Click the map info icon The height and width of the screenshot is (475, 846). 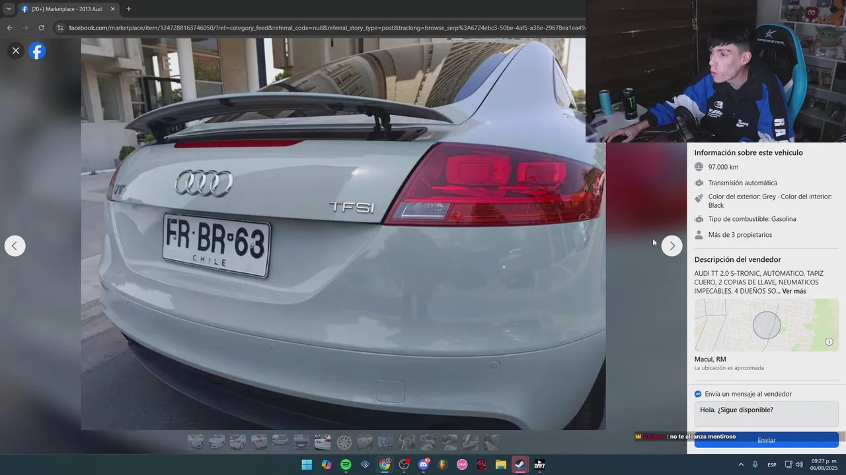pyautogui.click(x=829, y=342)
